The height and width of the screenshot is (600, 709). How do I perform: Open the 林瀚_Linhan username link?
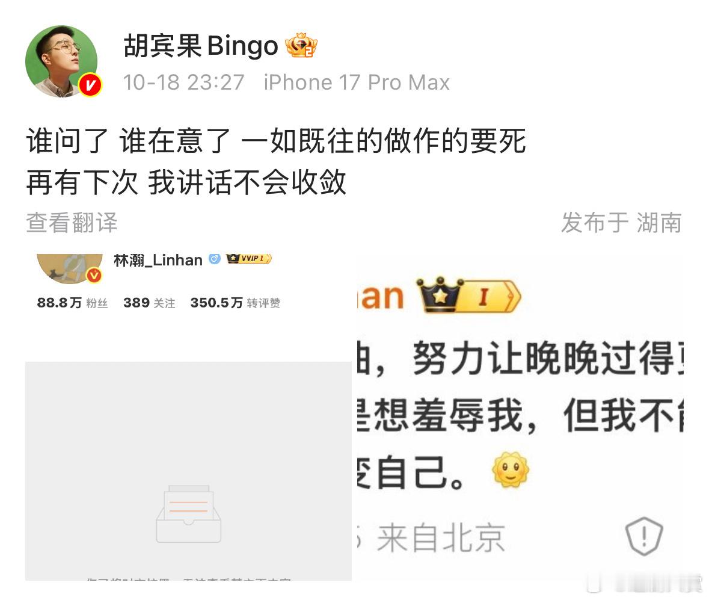click(x=158, y=260)
